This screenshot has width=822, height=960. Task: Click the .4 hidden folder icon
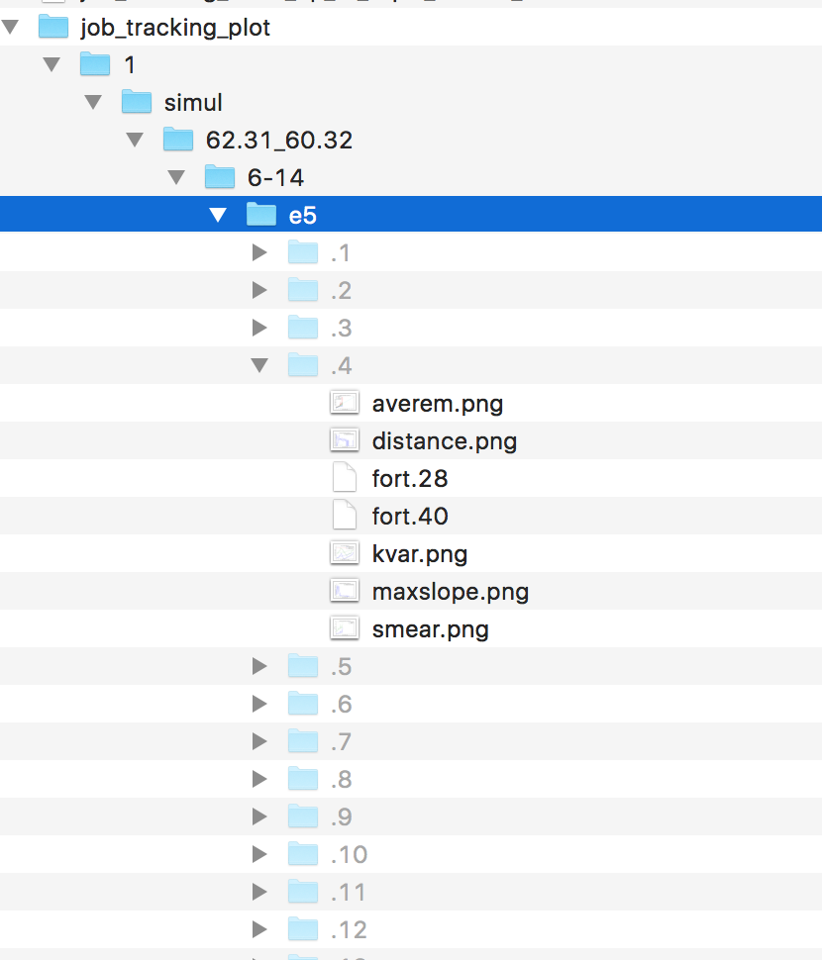303,365
